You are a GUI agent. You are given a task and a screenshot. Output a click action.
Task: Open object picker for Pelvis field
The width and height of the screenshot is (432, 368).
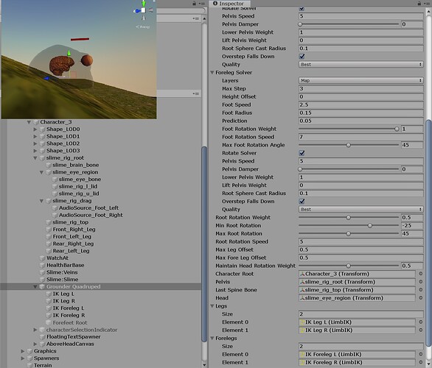421,282
